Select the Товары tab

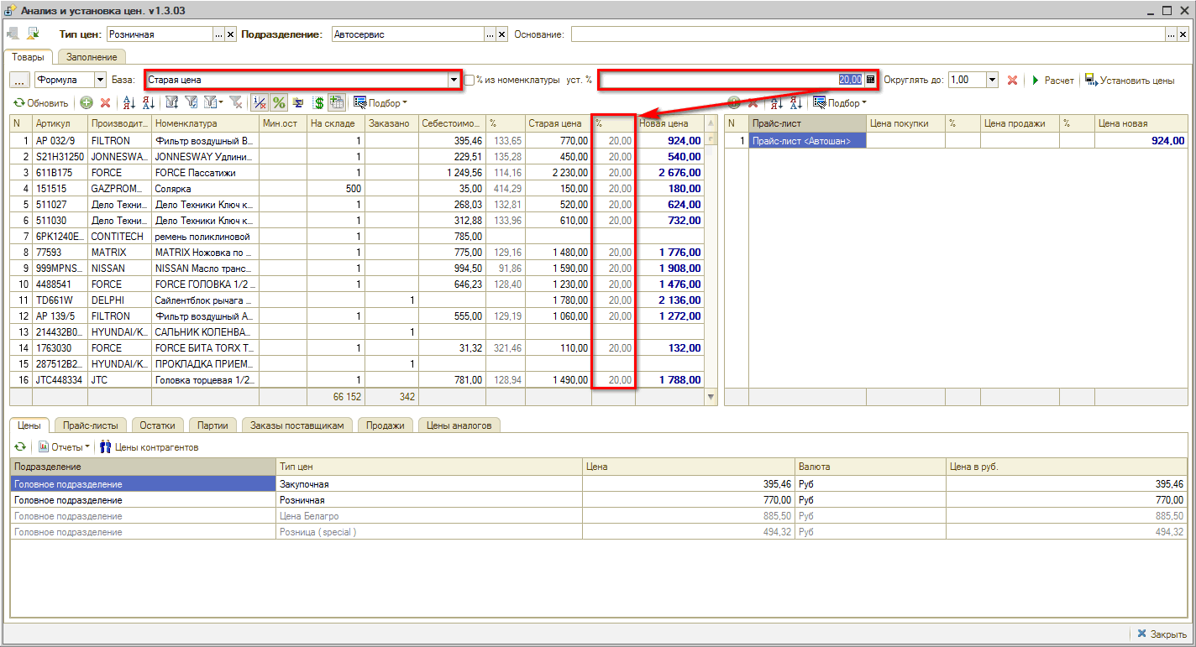click(29, 56)
